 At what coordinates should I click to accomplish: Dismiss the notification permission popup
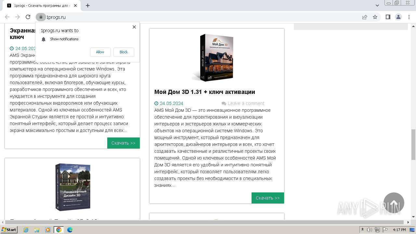[134, 27]
